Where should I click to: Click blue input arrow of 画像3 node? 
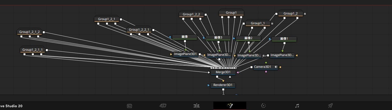pyautogui.click(x=204, y=38)
